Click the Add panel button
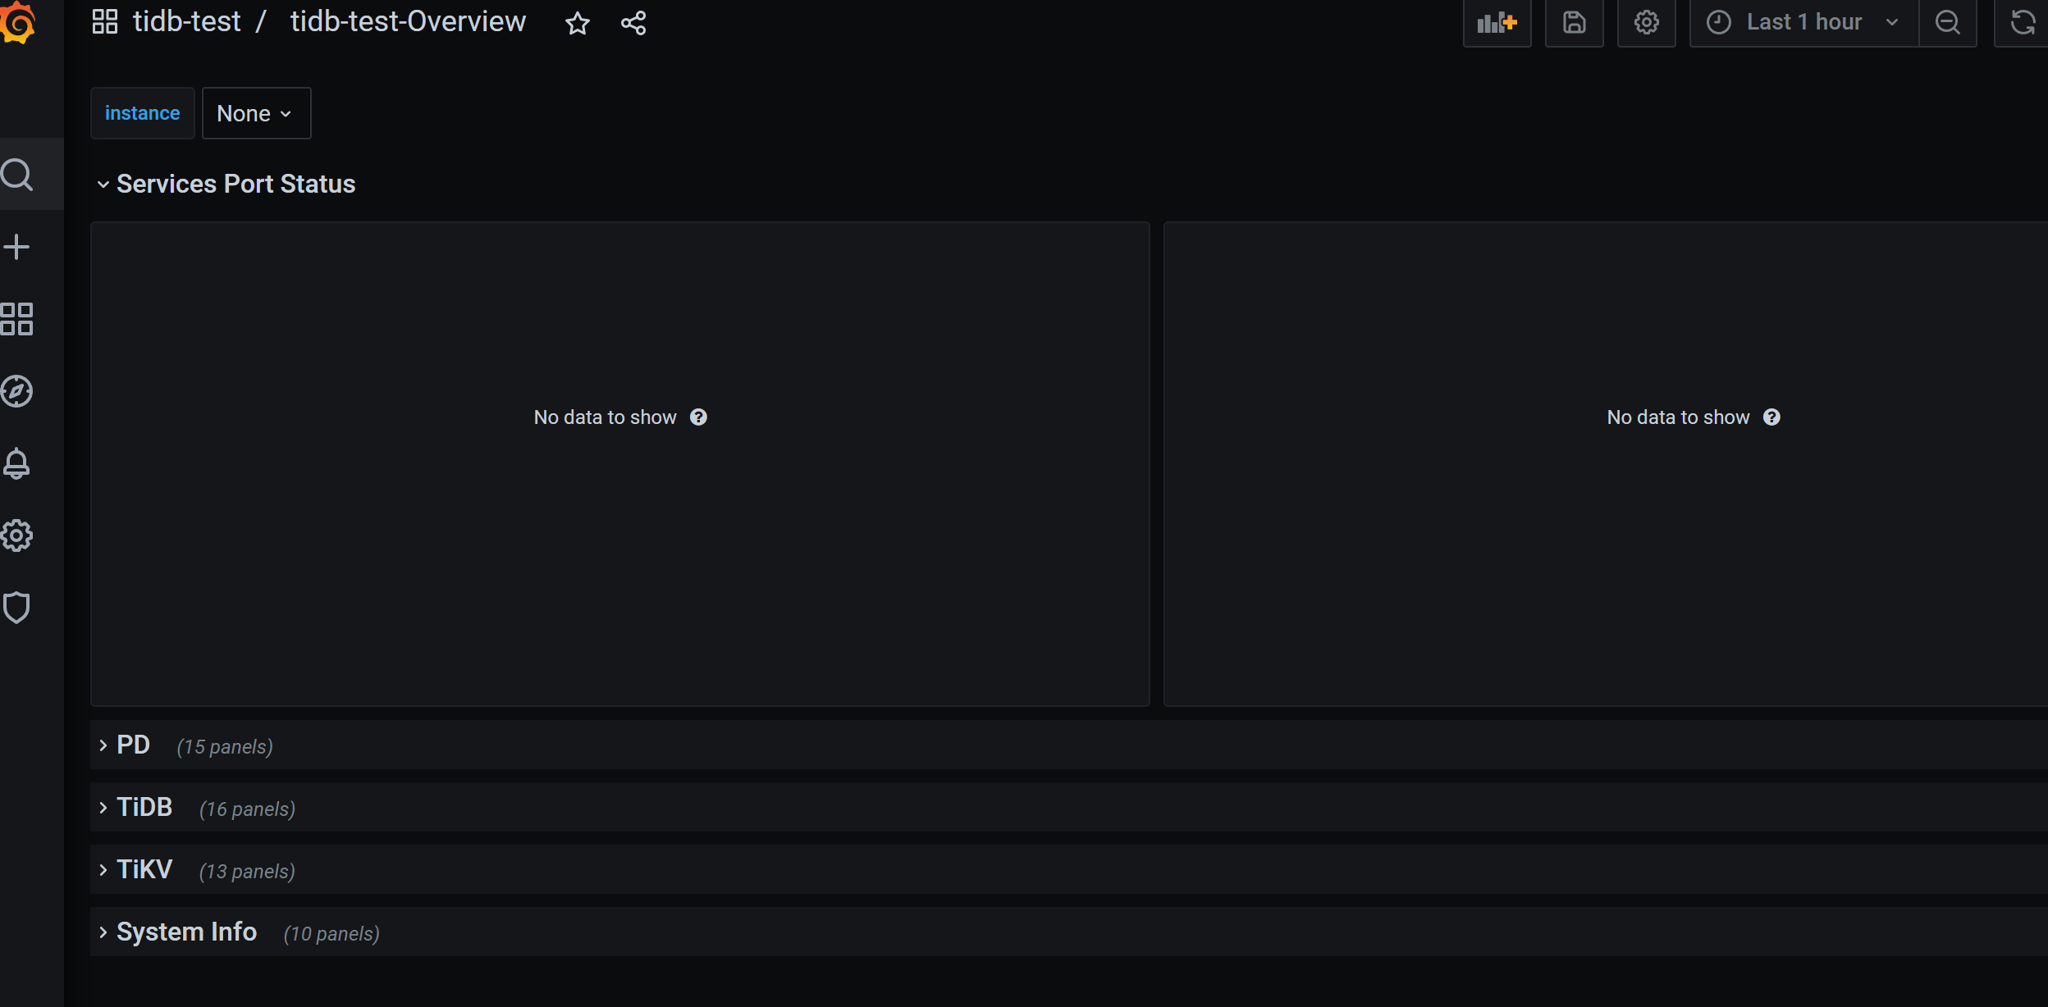Screen dimensions: 2048x1007 [x=1497, y=23]
